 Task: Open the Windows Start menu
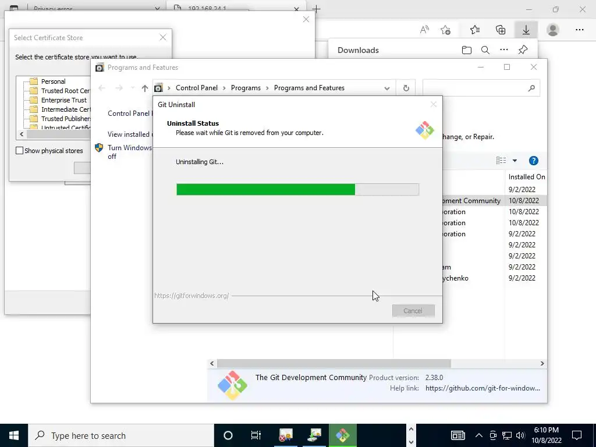click(x=14, y=435)
